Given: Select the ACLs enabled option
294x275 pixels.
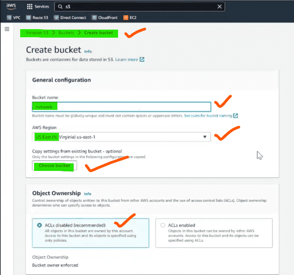Looking at the screenshot, I should (214, 233).
